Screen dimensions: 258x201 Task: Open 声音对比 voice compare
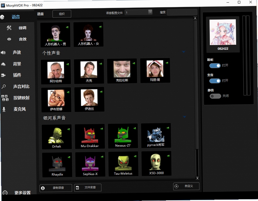tap(21, 86)
